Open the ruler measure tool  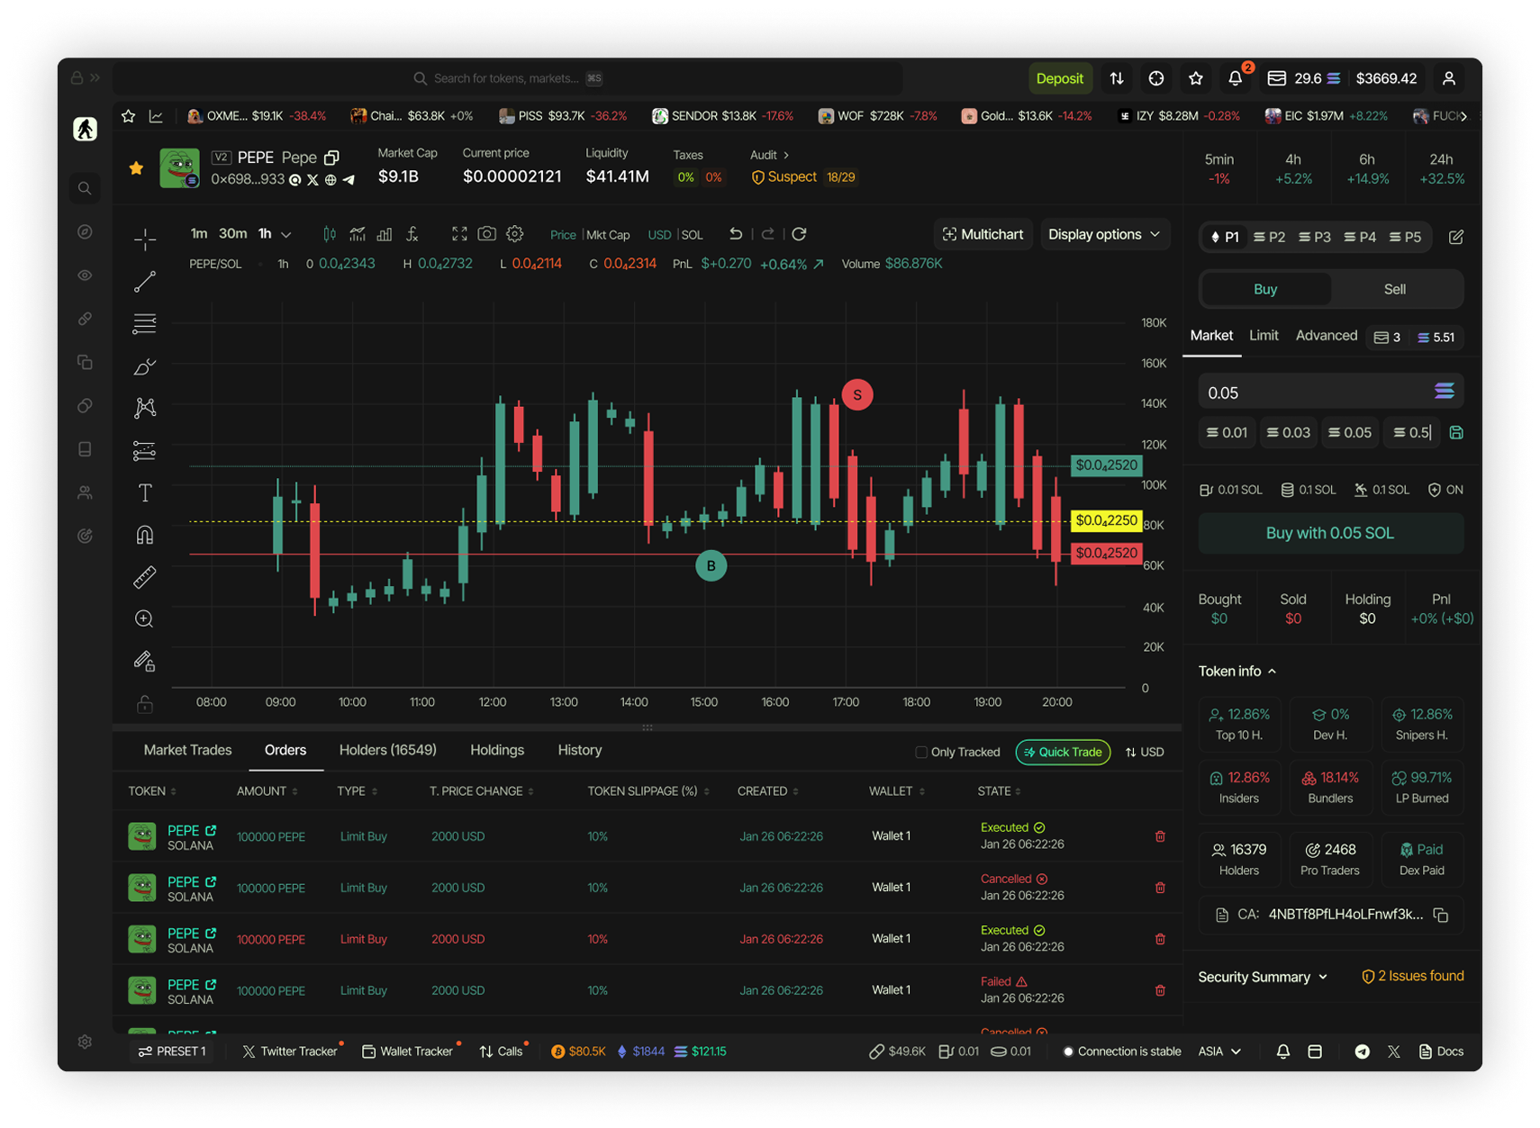tap(144, 576)
